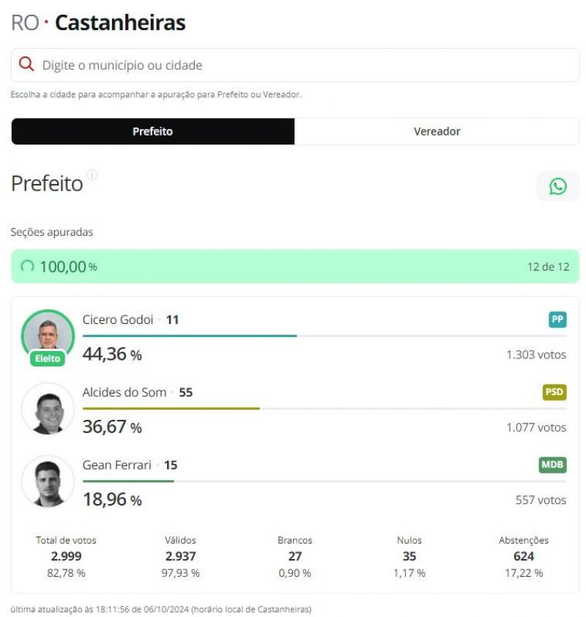Click the MDB party badge for Gean Ferrari
The image size is (586, 617).
click(x=555, y=465)
